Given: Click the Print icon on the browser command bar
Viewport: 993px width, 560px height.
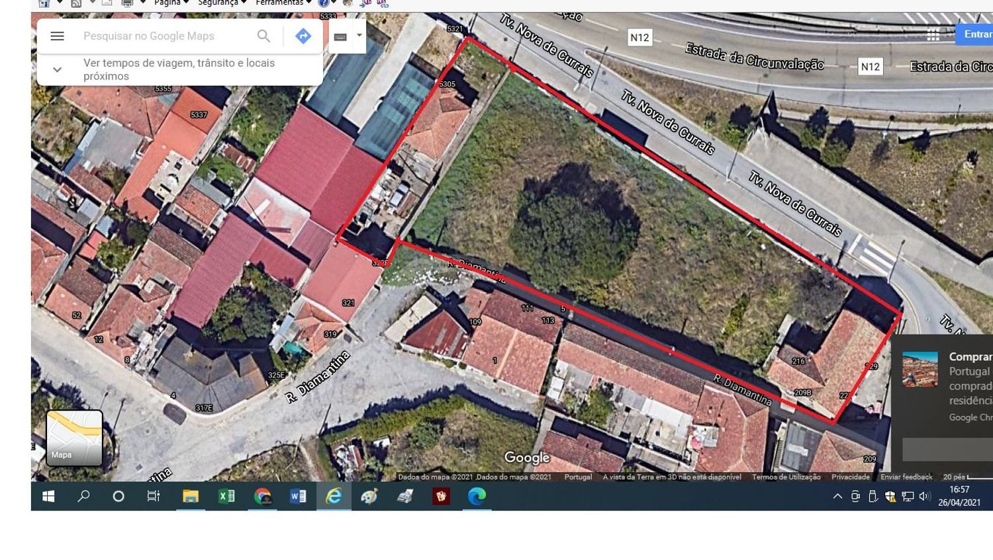Looking at the screenshot, I should (x=126, y=3).
